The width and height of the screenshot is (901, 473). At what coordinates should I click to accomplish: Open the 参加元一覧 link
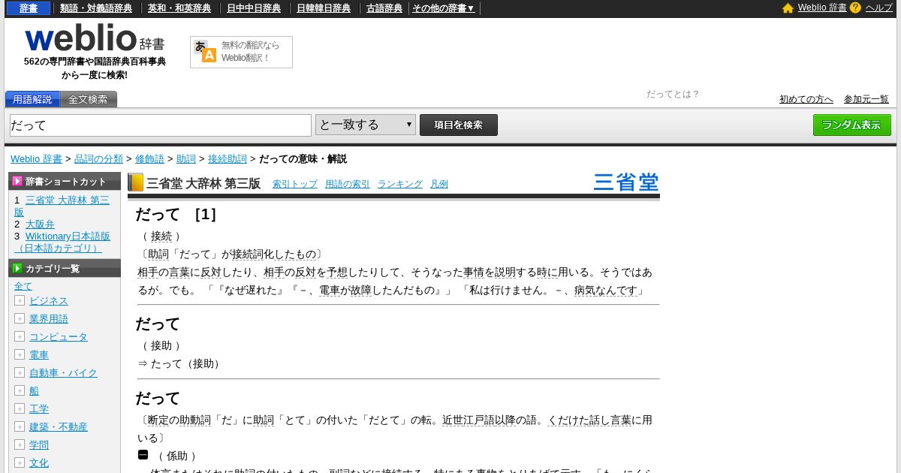coord(866,99)
